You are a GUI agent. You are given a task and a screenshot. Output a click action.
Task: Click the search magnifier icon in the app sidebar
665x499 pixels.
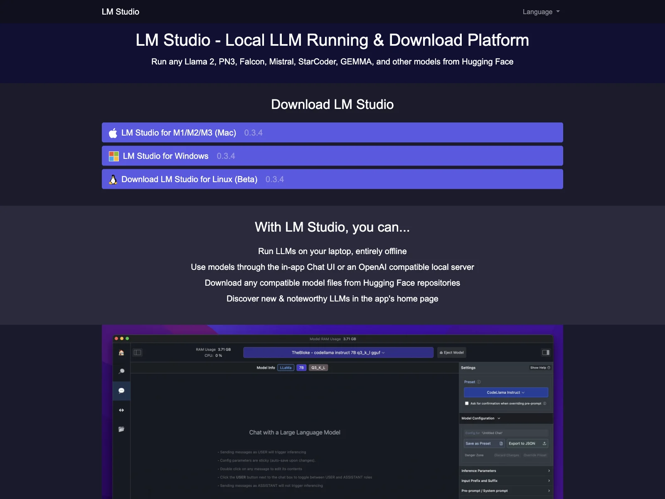[x=121, y=371]
